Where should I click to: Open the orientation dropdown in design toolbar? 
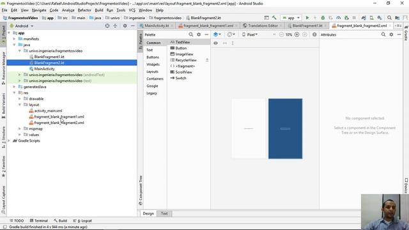[231, 34]
